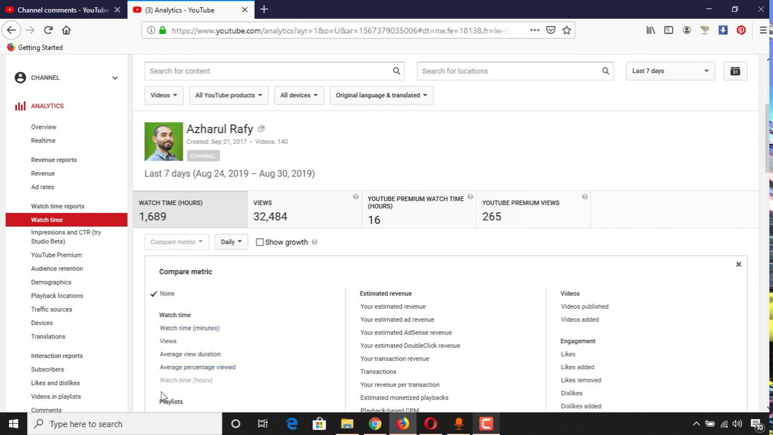773x435 pixels.
Task: Click the help icon next to Show growth
Action: 315,242
